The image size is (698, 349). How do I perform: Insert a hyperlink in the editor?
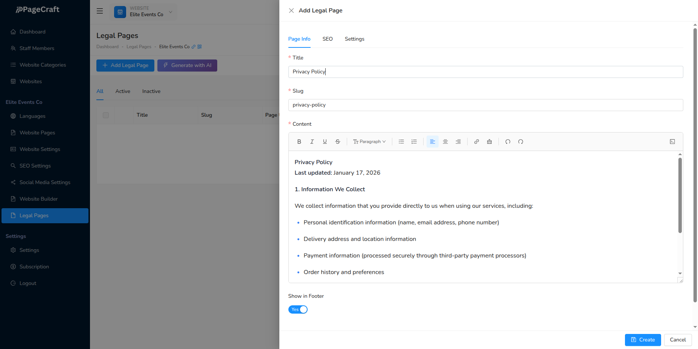476,142
